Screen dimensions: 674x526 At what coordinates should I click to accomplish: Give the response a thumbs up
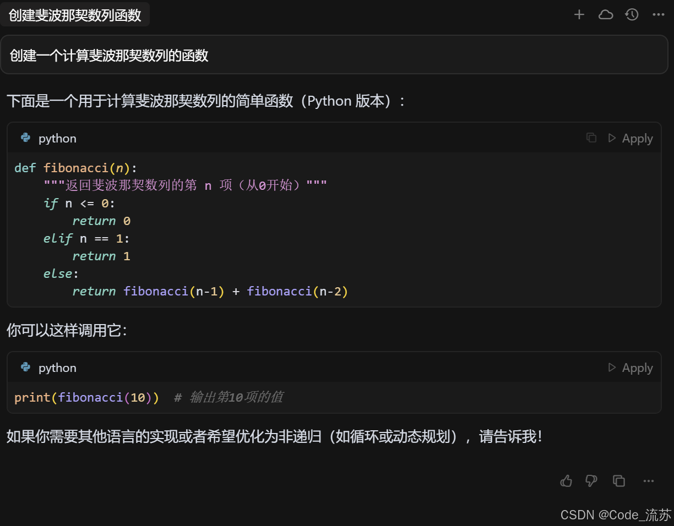pyautogui.click(x=566, y=481)
